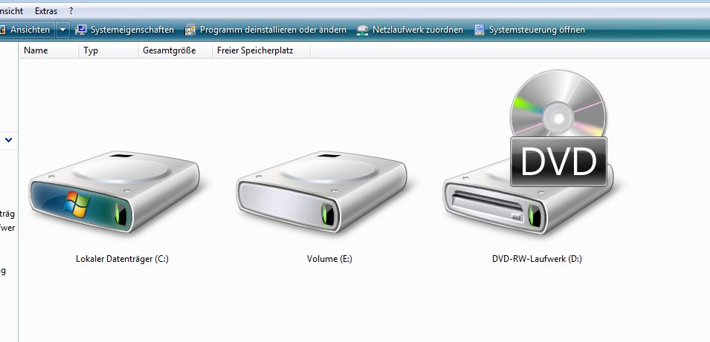Click the Systemsteuerung öffnen icon

click(x=480, y=30)
